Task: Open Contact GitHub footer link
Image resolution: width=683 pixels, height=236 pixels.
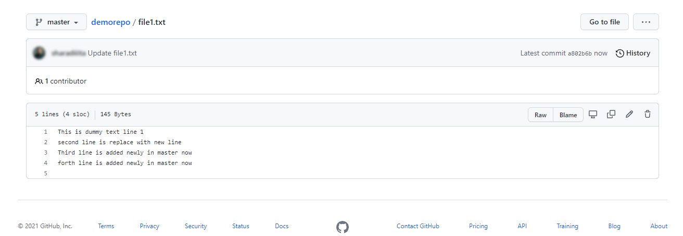Action: [x=418, y=226]
